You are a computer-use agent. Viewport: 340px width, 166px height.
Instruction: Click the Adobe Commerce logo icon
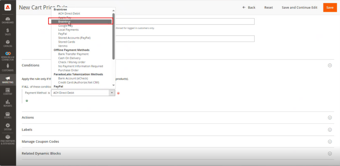click(8, 7)
